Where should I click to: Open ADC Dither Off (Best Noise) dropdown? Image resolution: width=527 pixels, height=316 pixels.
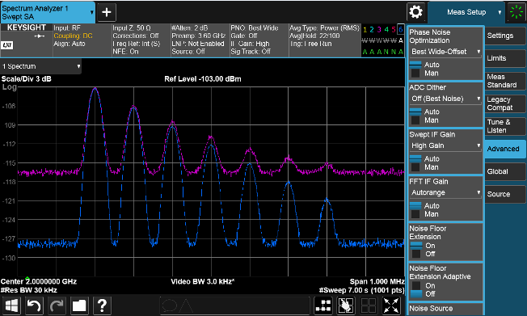(x=445, y=99)
